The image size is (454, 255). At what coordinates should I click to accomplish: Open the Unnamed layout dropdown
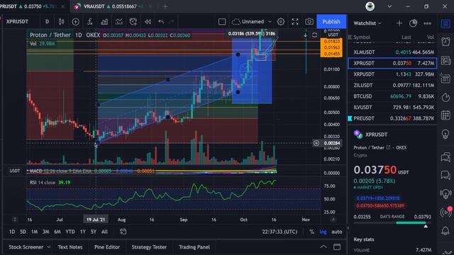click(251, 22)
